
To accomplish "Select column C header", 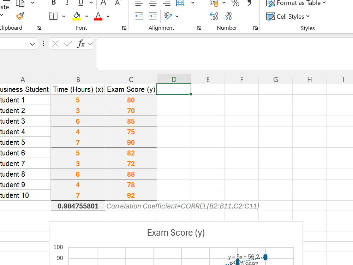I will 131,79.
